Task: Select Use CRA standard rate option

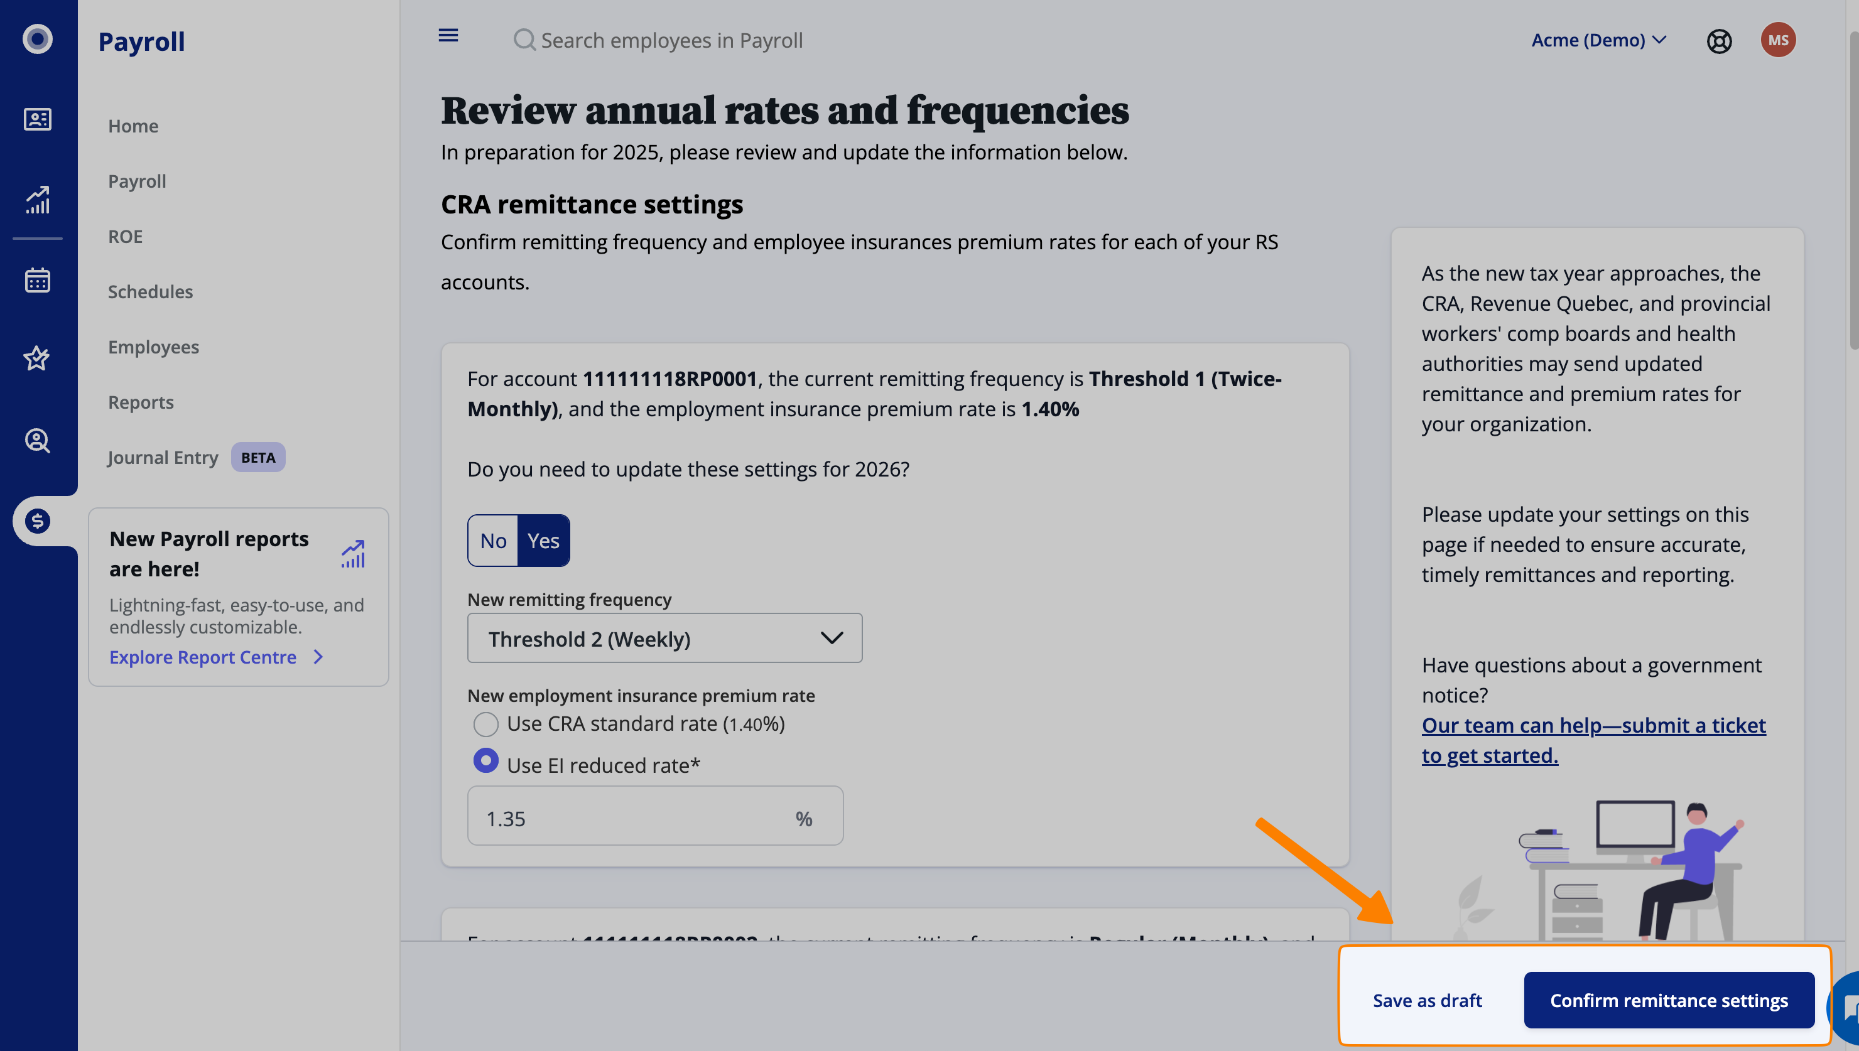Action: 486,724
